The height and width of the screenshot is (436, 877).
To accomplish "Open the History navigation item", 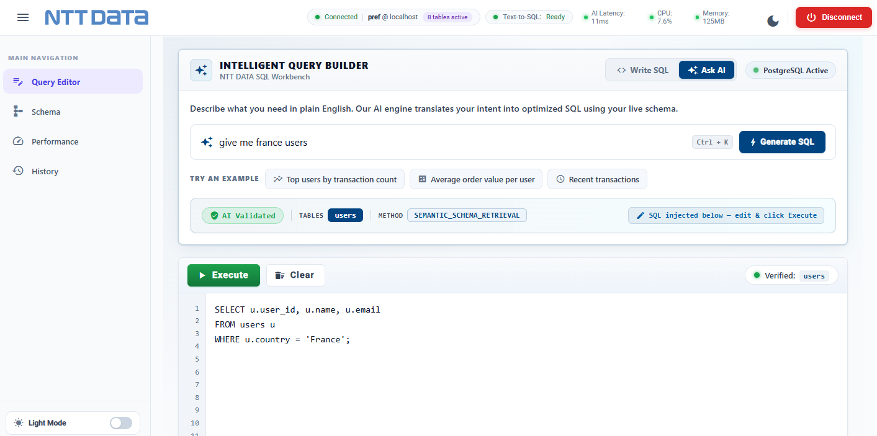I will click(73, 171).
